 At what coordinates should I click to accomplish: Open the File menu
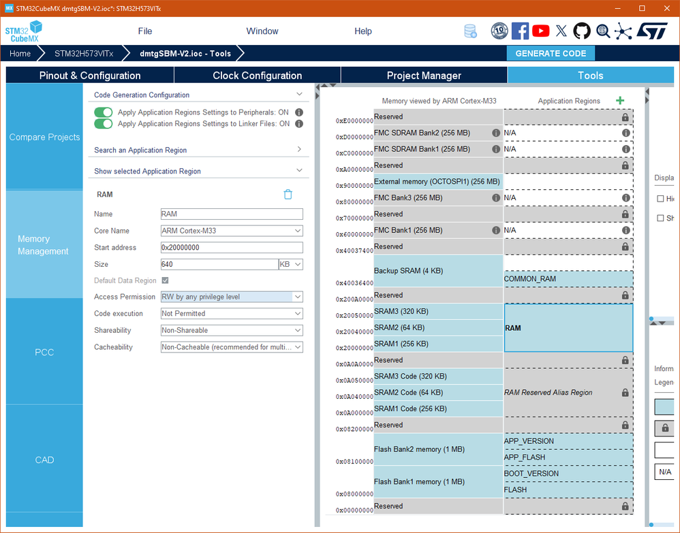click(145, 31)
